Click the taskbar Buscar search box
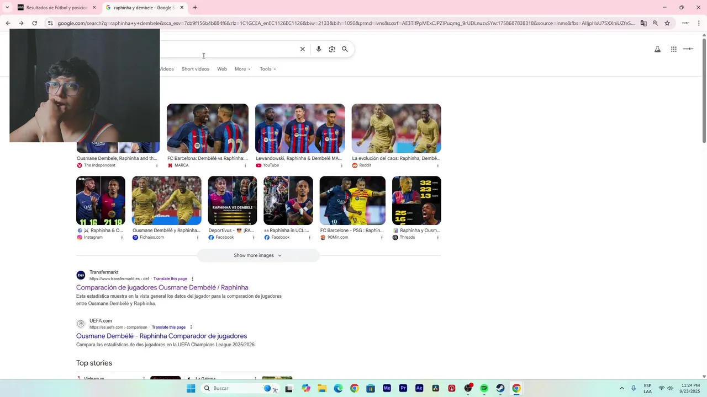707x397 pixels. [x=240, y=388]
